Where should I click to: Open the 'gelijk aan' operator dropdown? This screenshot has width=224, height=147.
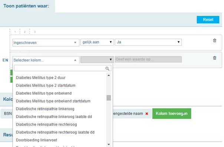(97, 42)
